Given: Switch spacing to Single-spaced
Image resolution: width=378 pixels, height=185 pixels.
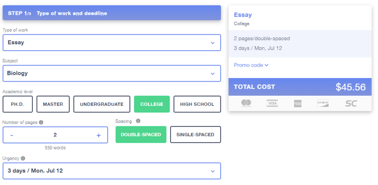Looking at the screenshot, I should (195, 135).
